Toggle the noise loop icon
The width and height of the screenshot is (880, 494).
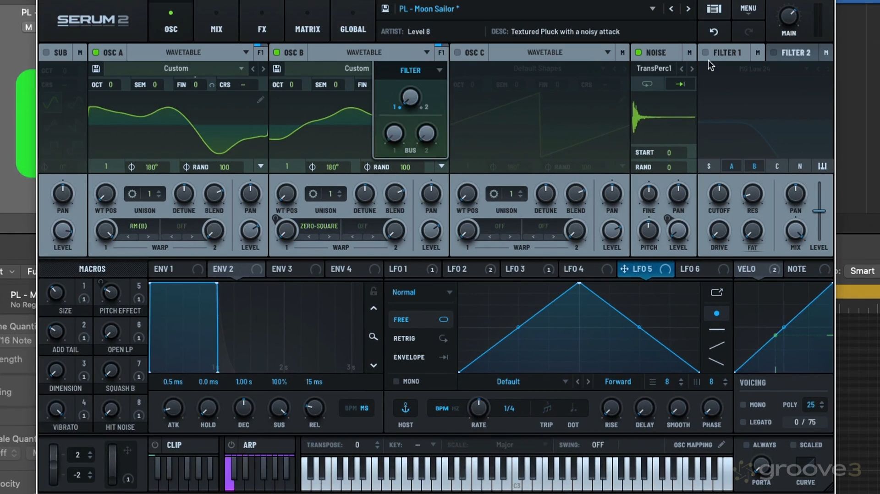647,84
